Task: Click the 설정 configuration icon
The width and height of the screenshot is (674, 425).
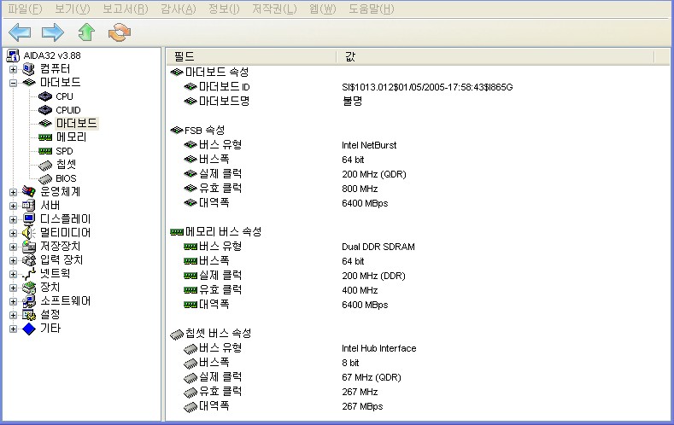Action: 28,315
